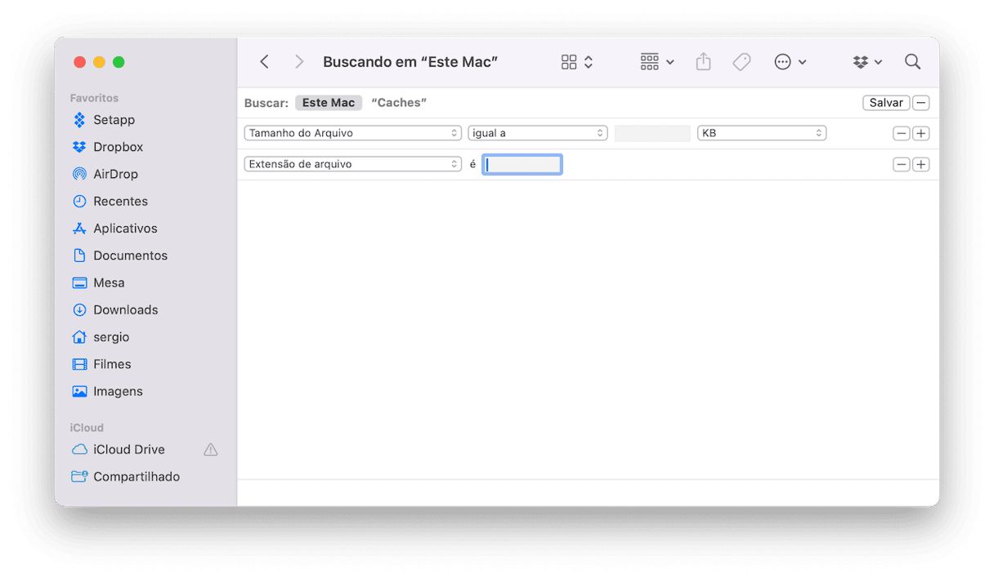Click the file size value field
994x578 pixels.
coord(652,133)
